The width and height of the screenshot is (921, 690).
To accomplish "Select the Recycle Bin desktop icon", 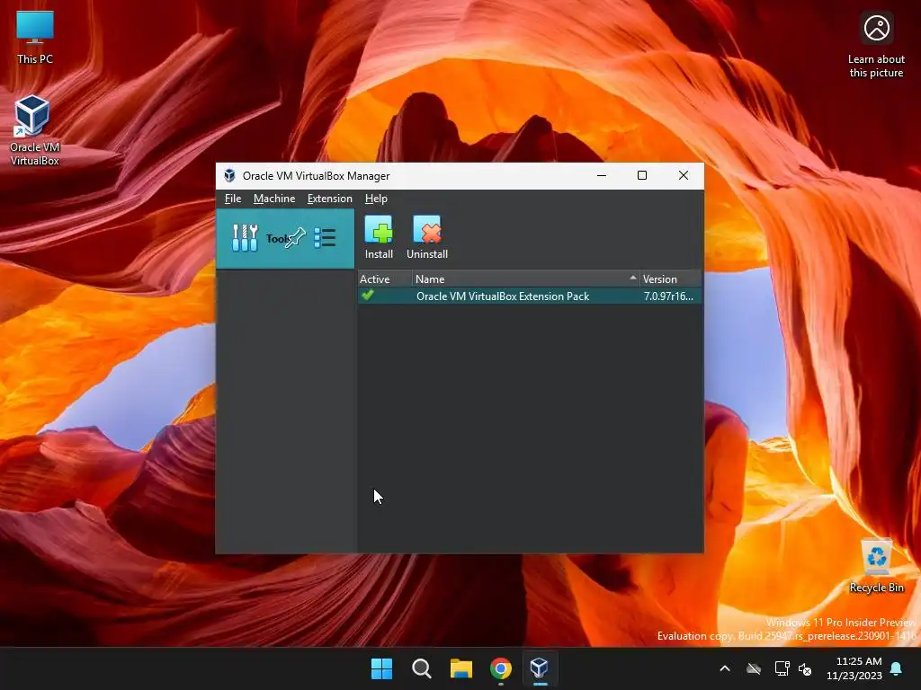I will pyautogui.click(x=876, y=566).
